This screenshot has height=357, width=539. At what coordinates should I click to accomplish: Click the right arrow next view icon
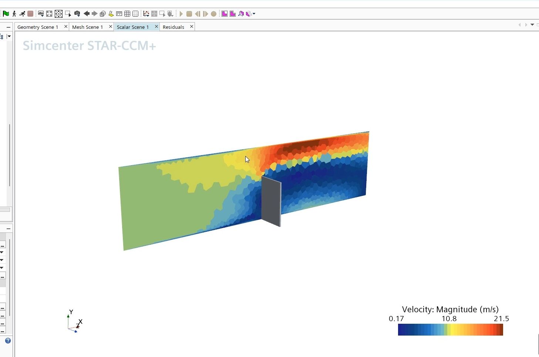[95, 14]
